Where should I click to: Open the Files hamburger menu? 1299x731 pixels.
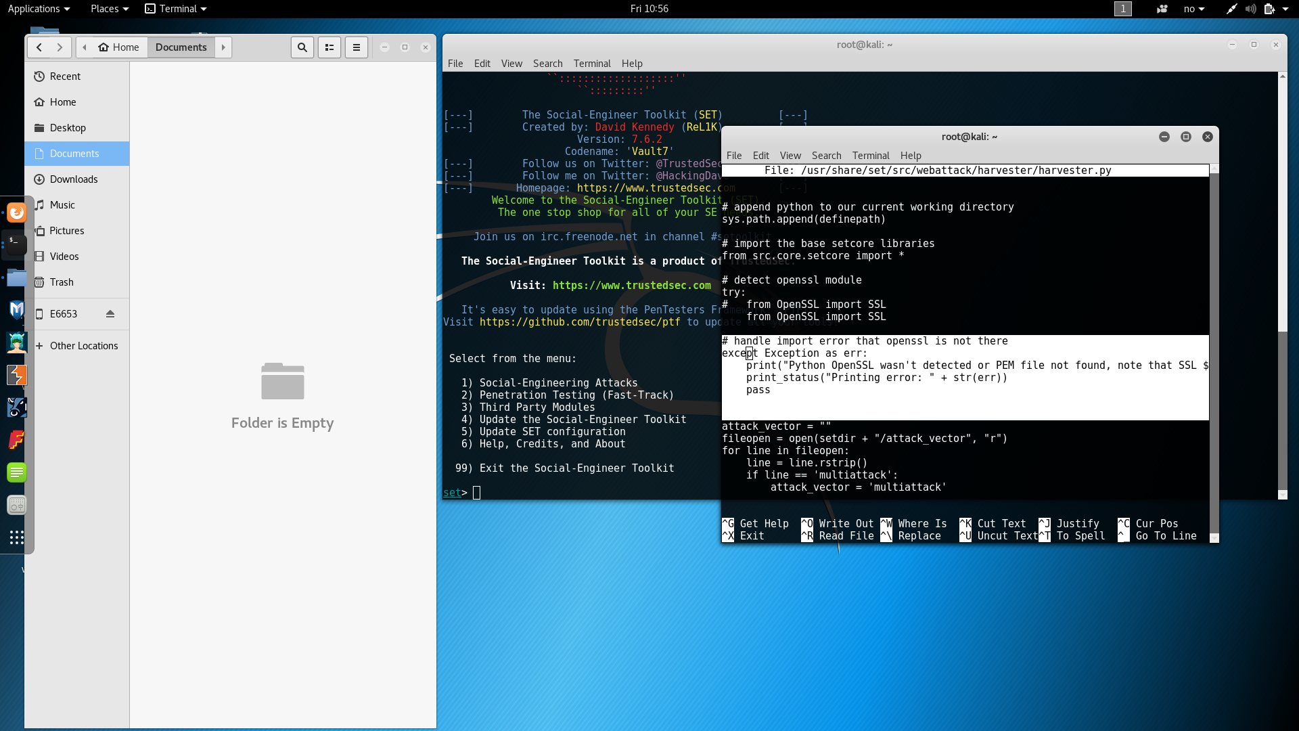point(357,47)
